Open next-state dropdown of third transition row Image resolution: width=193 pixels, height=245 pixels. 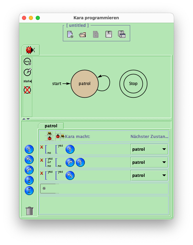pyautogui.click(x=149, y=175)
